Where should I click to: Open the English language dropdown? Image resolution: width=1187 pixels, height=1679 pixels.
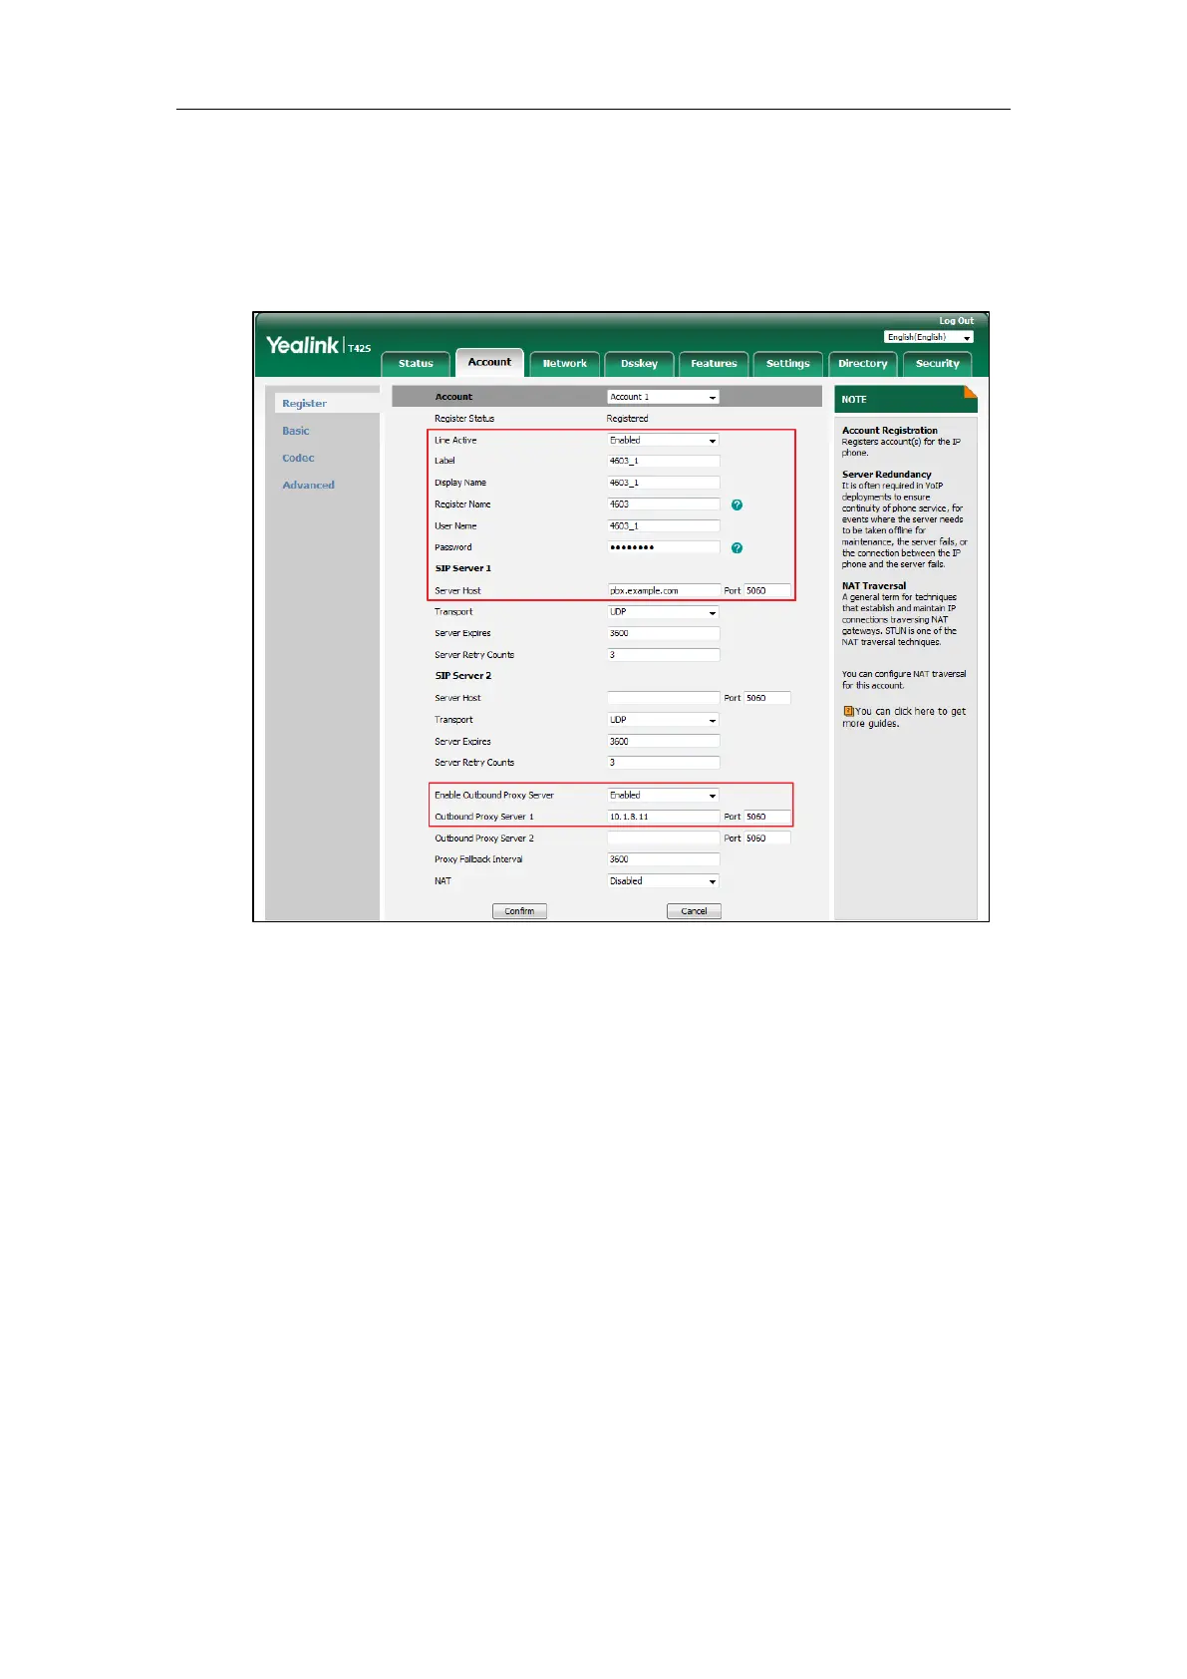pos(929,337)
